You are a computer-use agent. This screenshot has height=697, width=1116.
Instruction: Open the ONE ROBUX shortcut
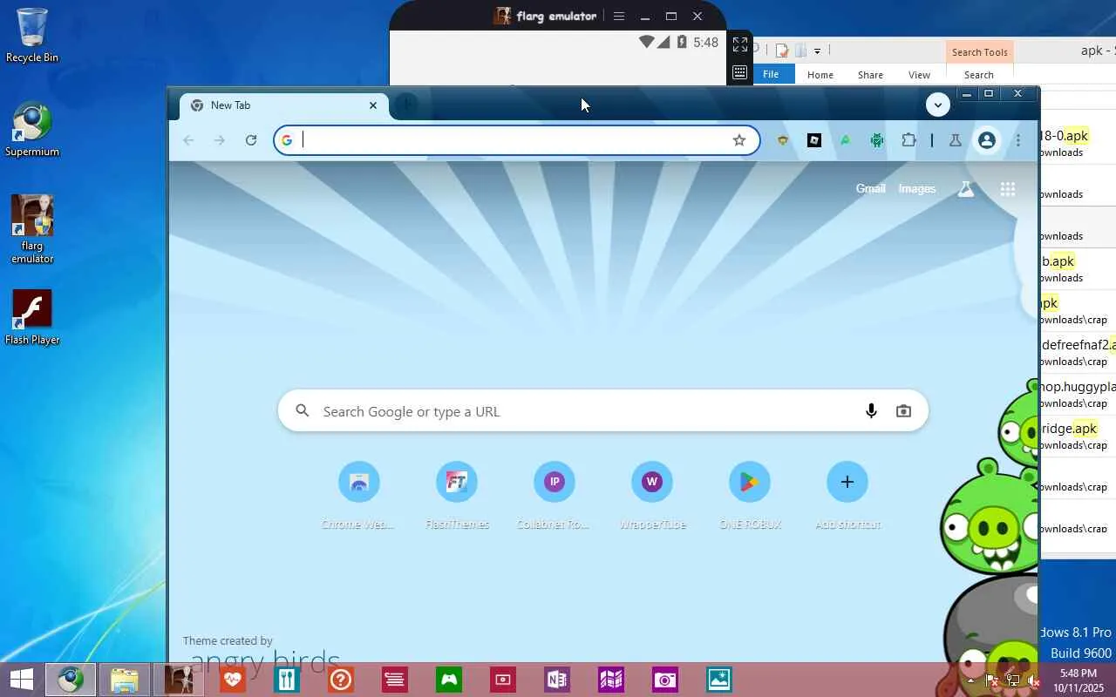click(750, 495)
